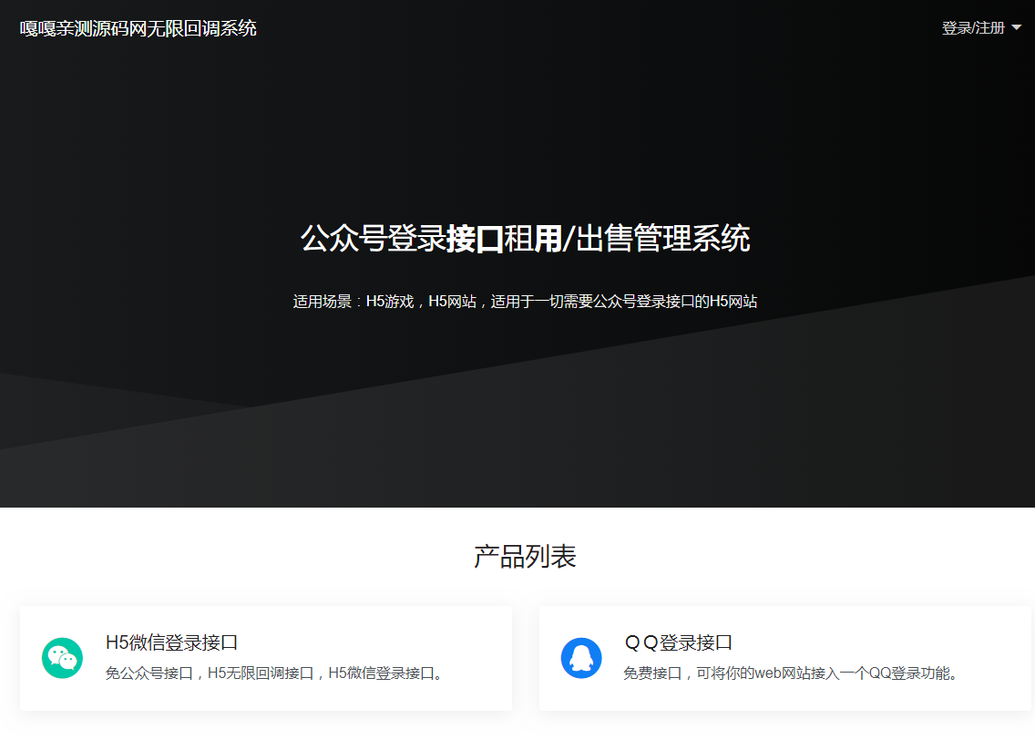The height and width of the screenshot is (750, 1035).
Task: Open the 登录/注册 menu
Action: [972, 28]
